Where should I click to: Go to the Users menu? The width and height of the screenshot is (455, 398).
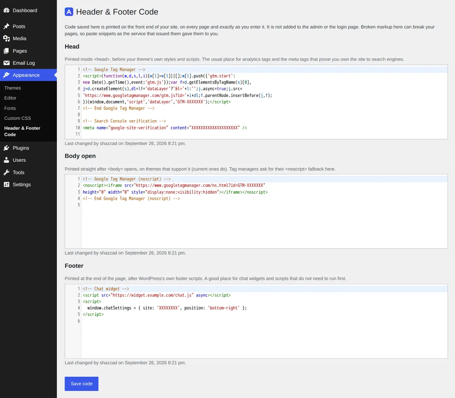click(28, 160)
